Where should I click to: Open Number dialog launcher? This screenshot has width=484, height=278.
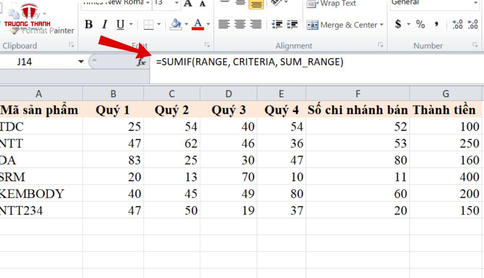(475, 45)
